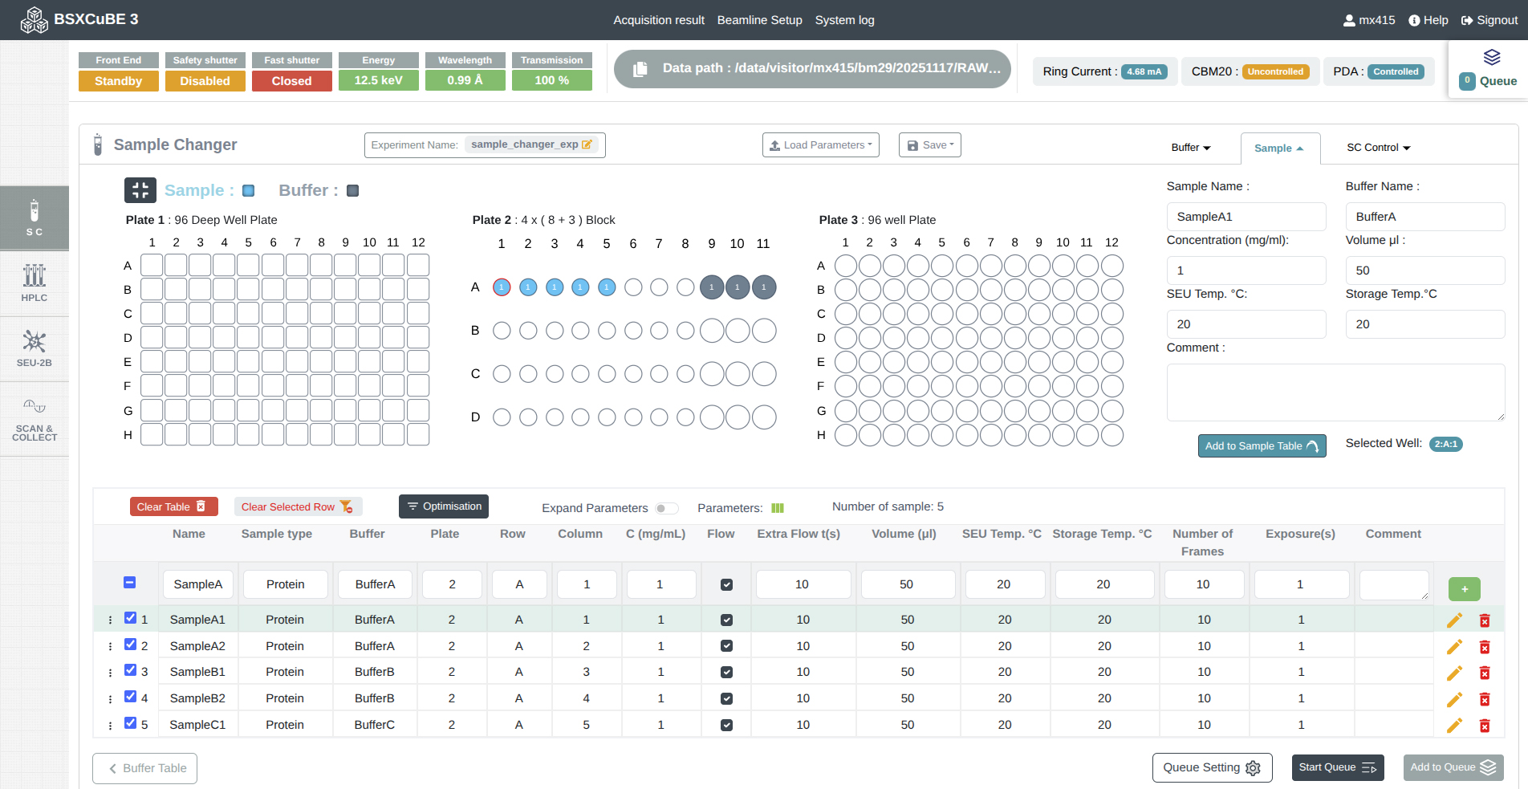1528x789 pixels.
Task: Switch to the Buffer tab
Action: click(1190, 148)
